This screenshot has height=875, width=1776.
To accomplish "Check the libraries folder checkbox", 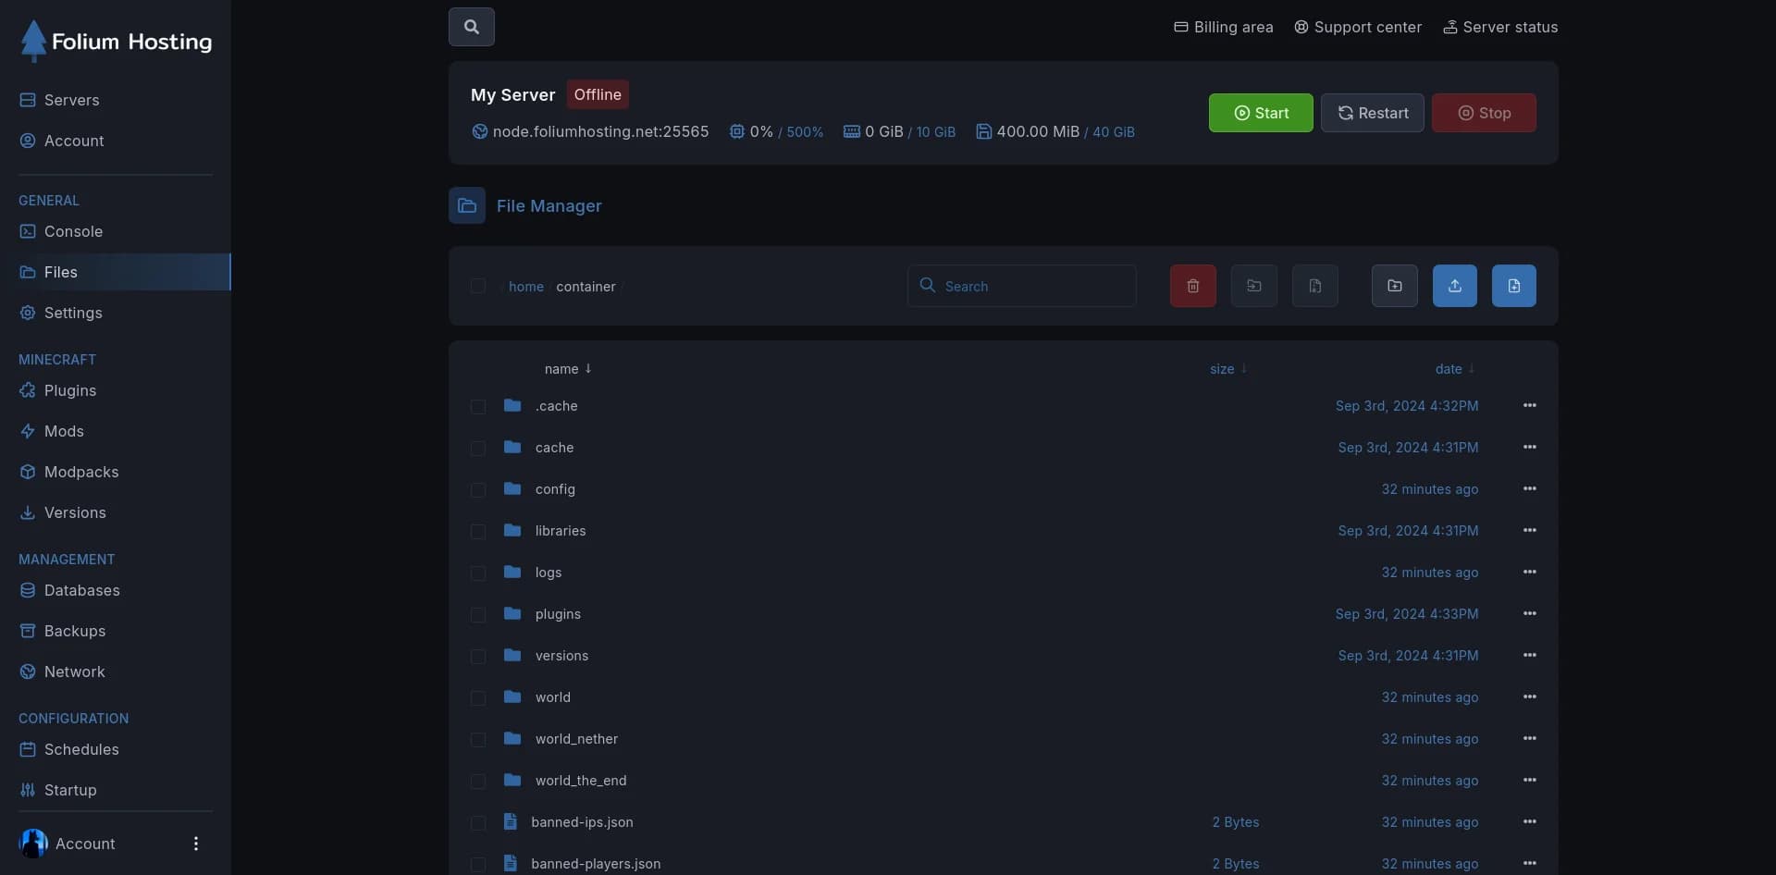I will (477, 531).
